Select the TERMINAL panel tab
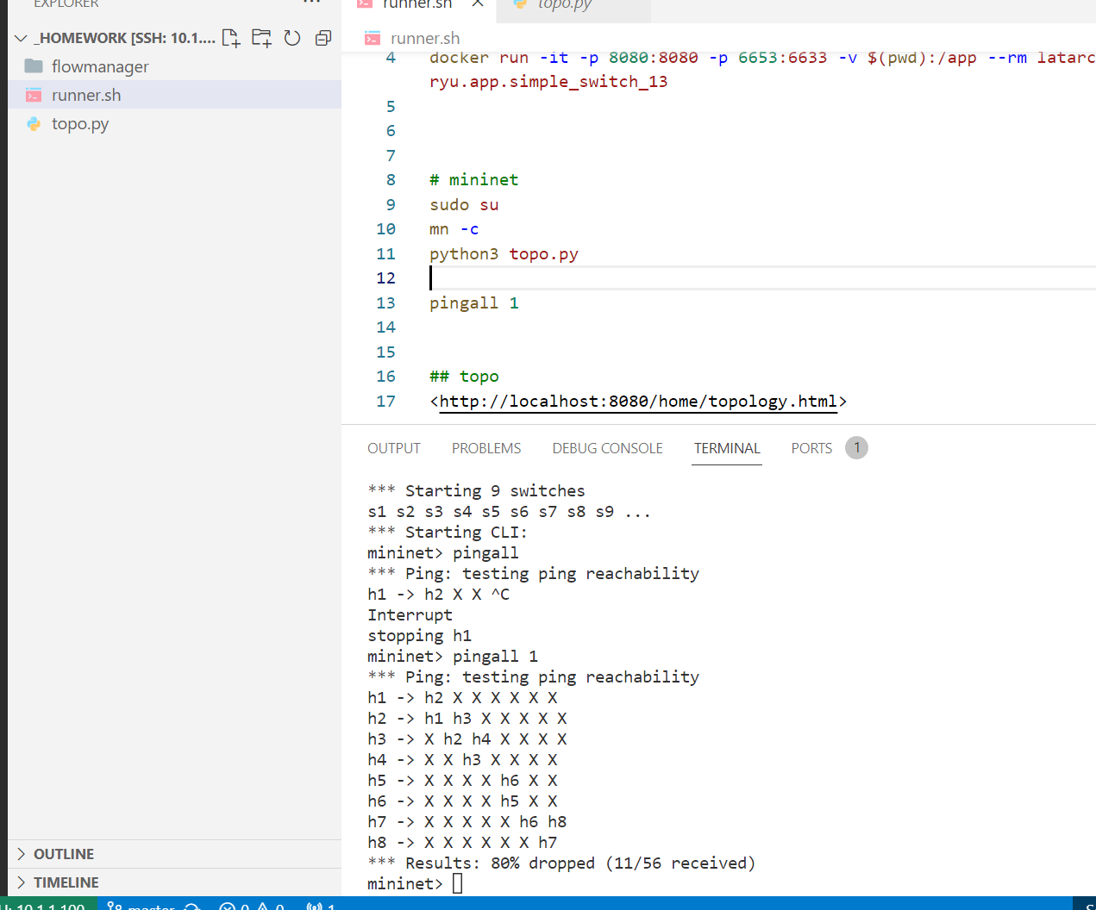1096x910 pixels. point(727,448)
